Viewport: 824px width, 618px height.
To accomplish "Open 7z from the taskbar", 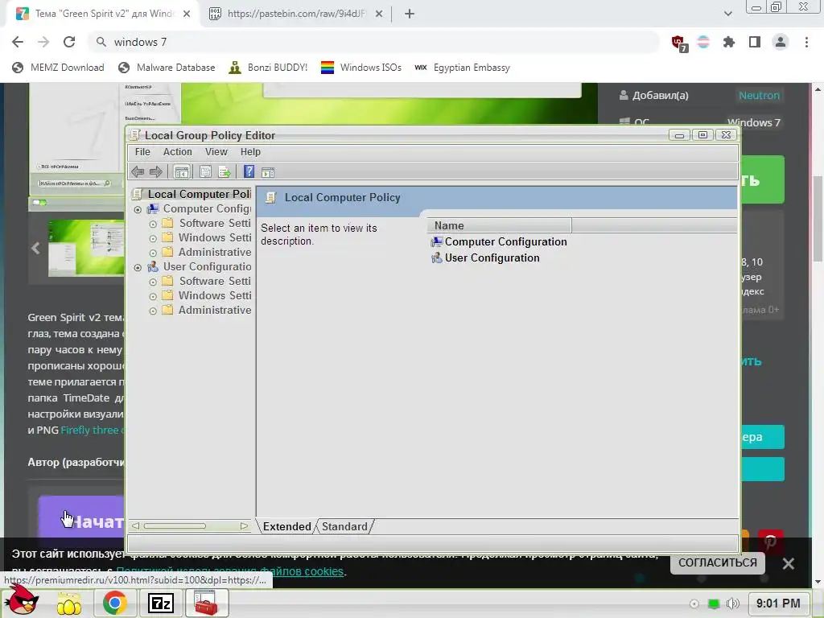I will (161, 603).
